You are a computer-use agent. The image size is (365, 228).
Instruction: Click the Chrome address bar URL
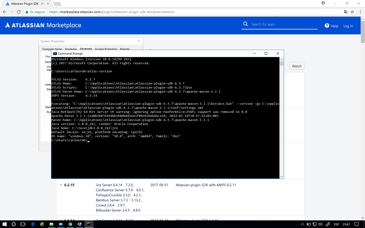pyautogui.click(x=112, y=12)
